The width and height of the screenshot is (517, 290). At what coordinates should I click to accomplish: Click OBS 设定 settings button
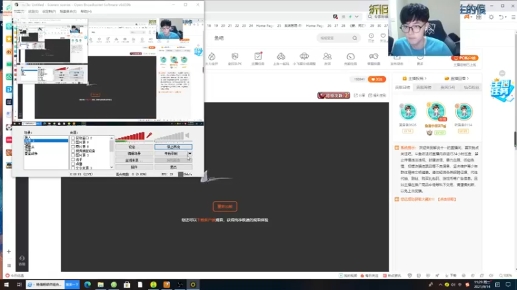point(134,147)
